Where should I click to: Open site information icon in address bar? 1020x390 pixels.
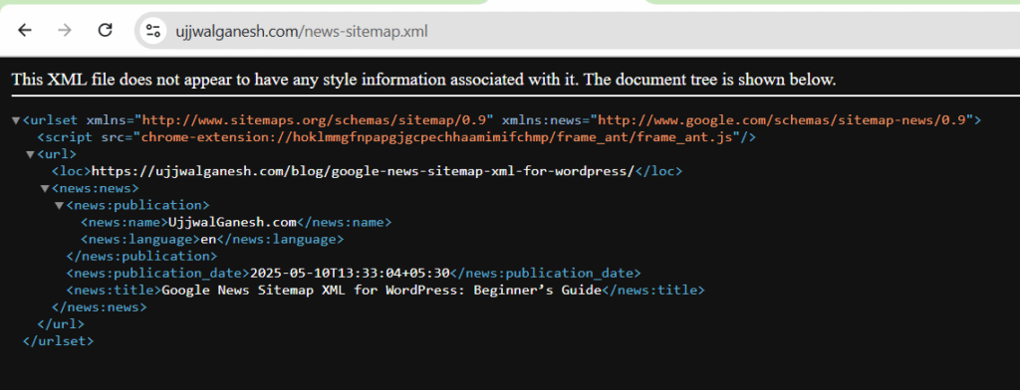[152, 31]
